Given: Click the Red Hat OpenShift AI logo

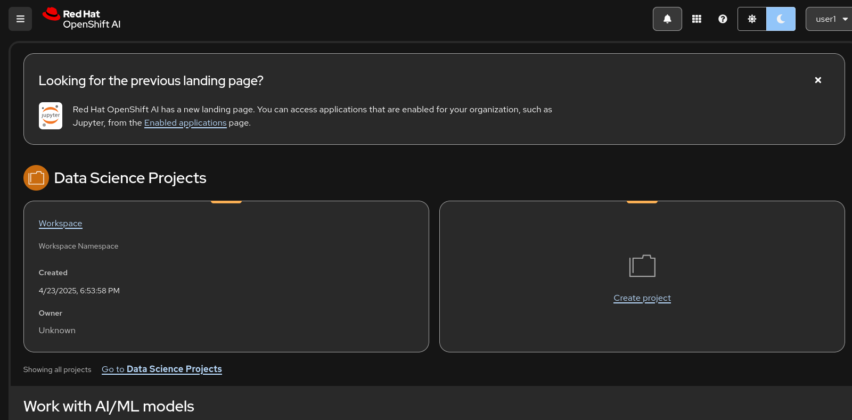Looking at the screenshot, I should [x=81, y=19].
